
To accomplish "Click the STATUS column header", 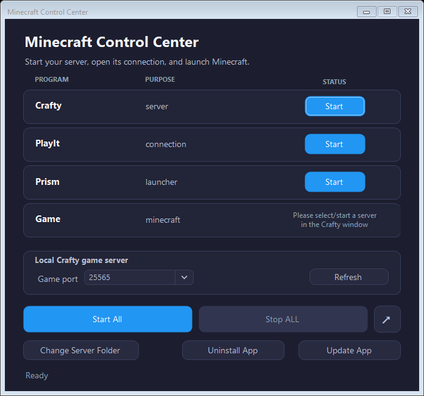I will pos(334,82).
